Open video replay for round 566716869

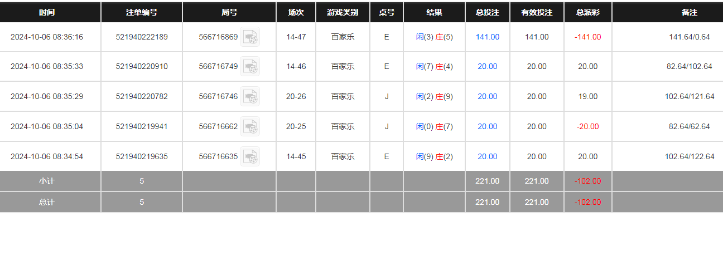(x=250, y=37)
